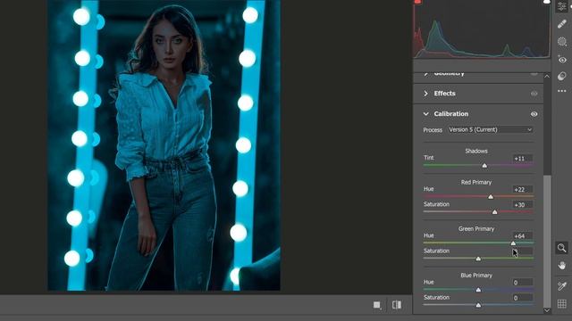
Task: Click the Calibration panel title
Action: pyautogui.click(x=450, y=114)
